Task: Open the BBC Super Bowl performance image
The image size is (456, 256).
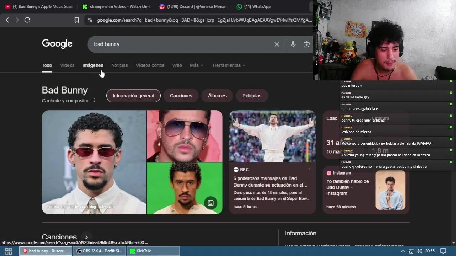Action: 273,136
